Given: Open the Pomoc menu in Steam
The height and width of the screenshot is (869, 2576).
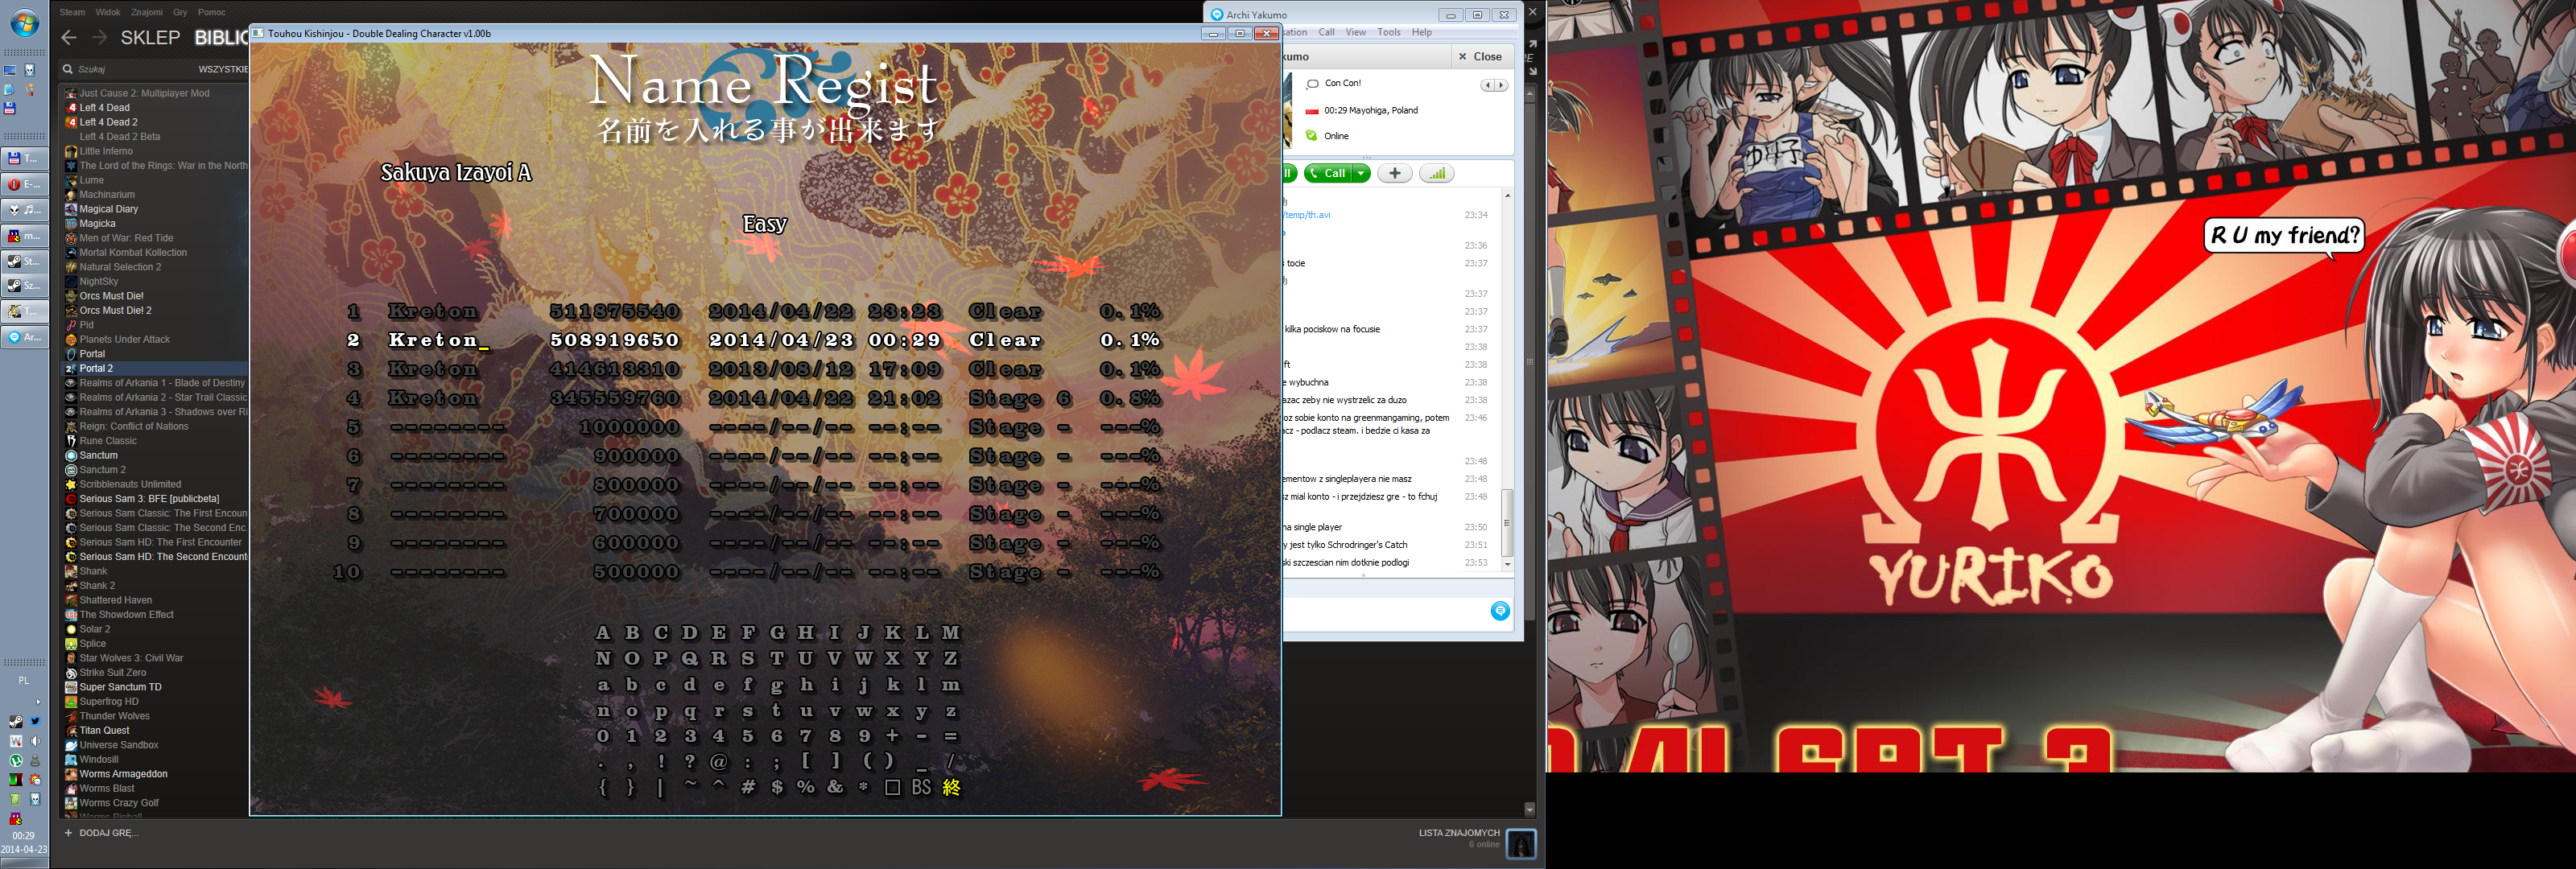Looking at the screenshot, I should coord(212,12).
